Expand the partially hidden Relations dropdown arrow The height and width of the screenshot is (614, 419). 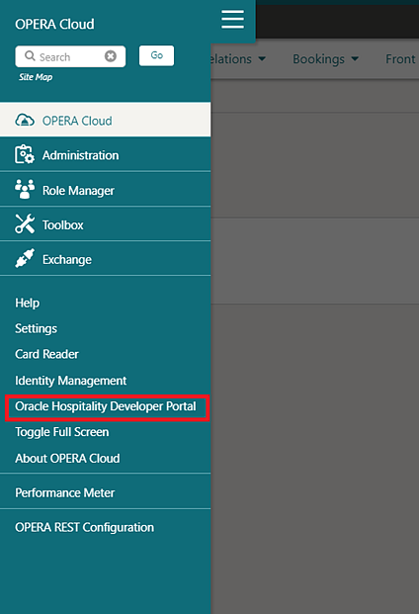262,59
